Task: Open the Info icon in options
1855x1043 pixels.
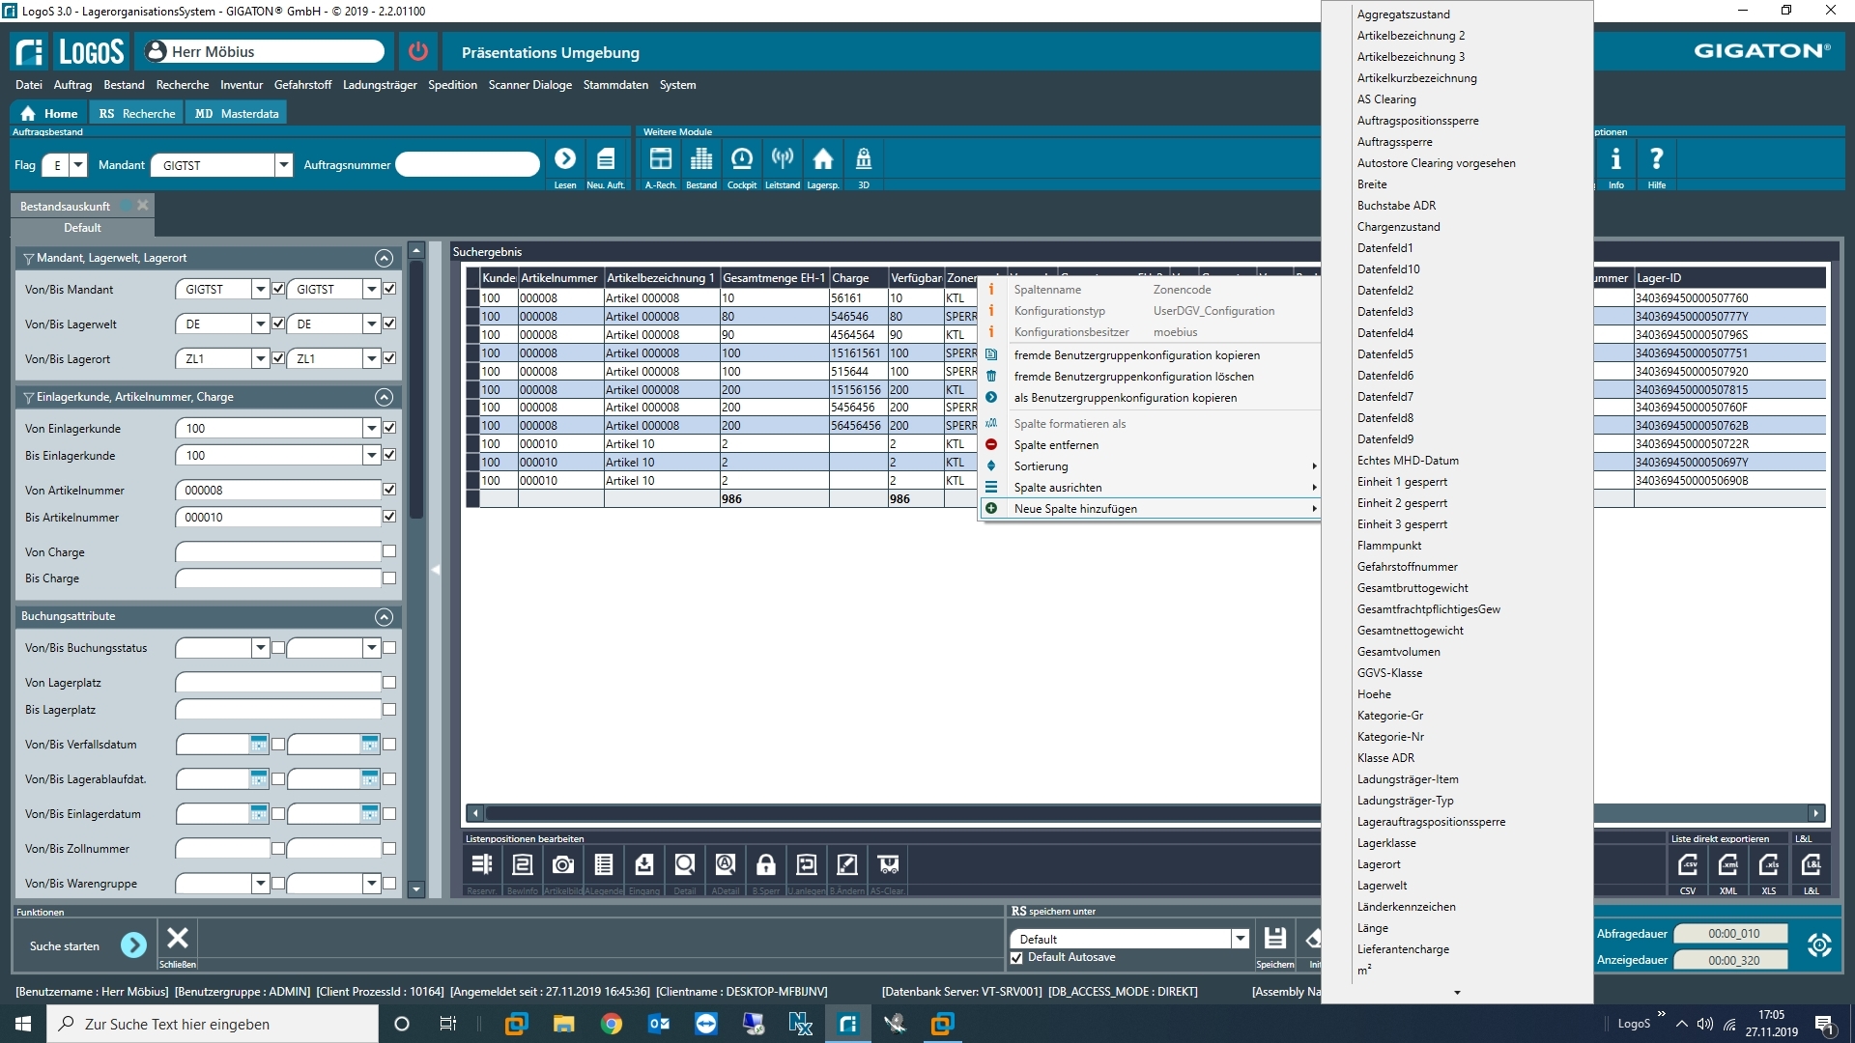Action: [x=1615, y=160]
